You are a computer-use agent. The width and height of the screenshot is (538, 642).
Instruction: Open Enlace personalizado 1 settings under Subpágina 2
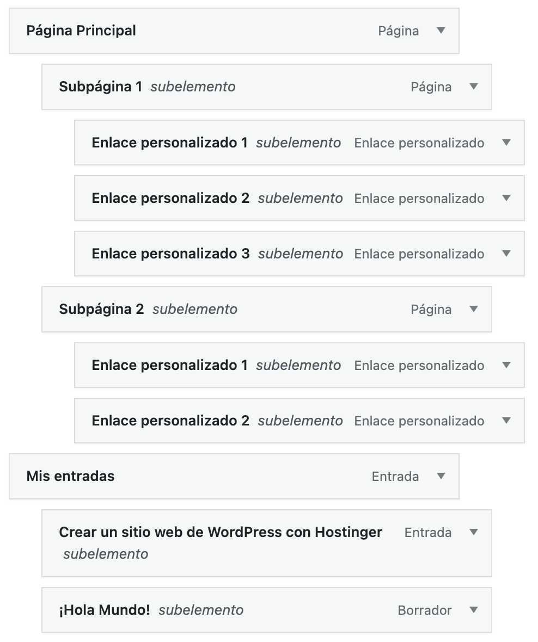pyautogui.click(x=507, y=365)
